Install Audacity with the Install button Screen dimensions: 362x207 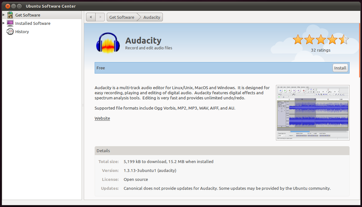click(x=340, y=68)
